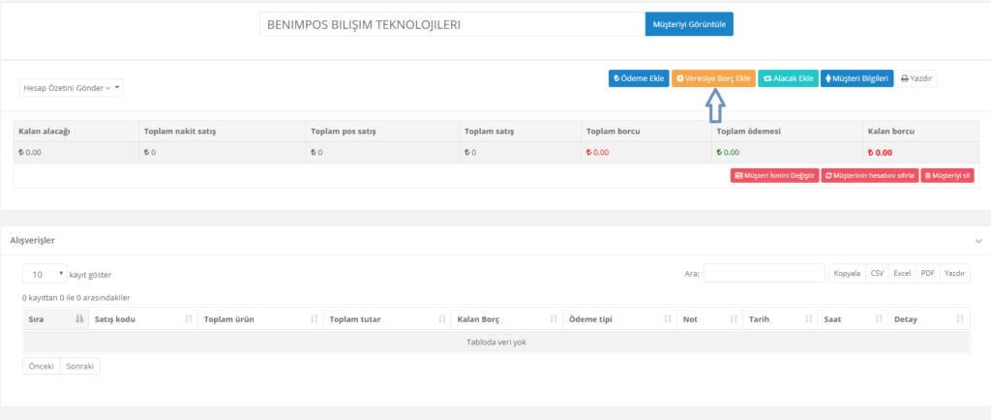Sort by the Toplam tutar column
This screenshot has height=420, width=991.
tap(387, 319)
